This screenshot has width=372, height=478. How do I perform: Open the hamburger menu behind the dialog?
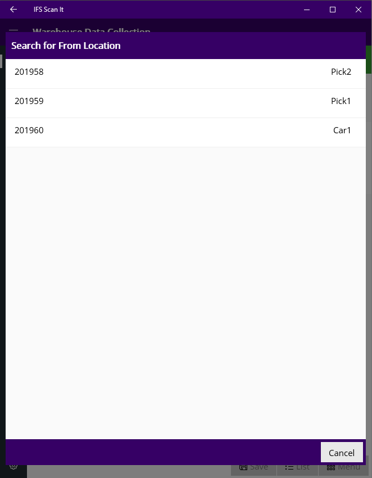(x=13, y=30)
